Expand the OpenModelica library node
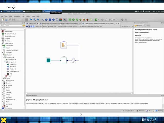 [1, 31]
